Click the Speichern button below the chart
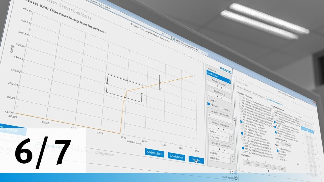 pyautogui.click(x=176, y=157)
